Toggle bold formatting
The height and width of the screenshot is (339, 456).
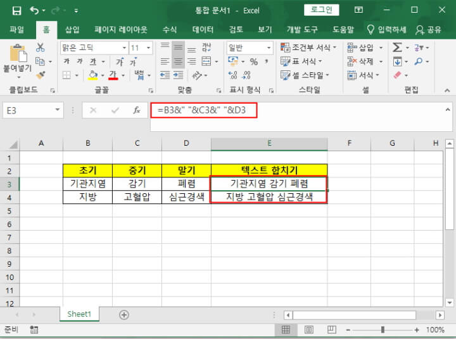[x=66, y=61]
